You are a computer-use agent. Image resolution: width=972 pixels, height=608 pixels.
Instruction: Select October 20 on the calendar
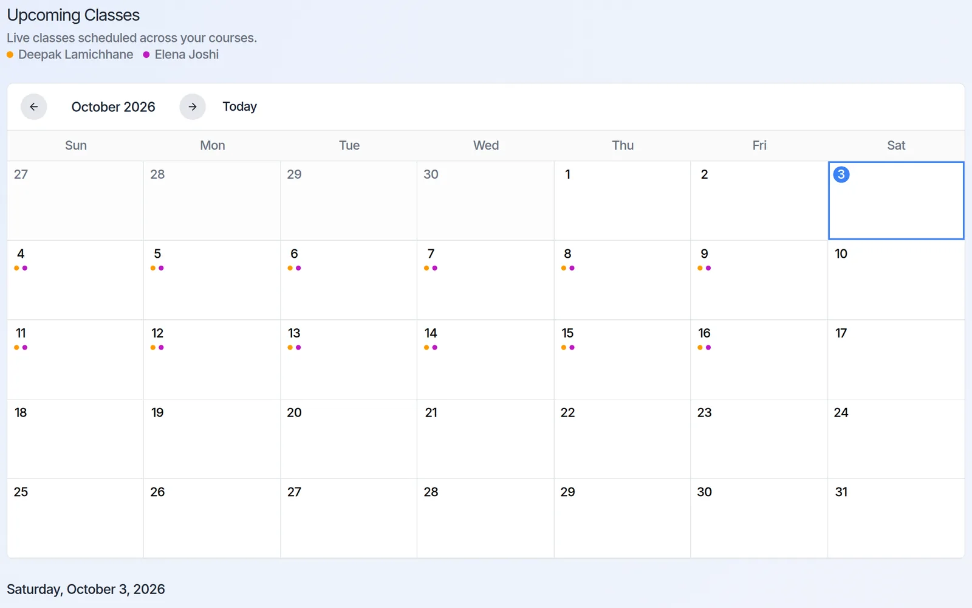349,439
